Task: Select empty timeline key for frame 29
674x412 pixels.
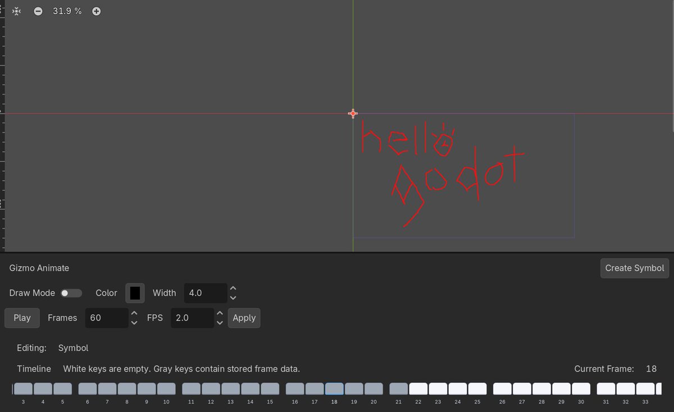Action: 561,388
